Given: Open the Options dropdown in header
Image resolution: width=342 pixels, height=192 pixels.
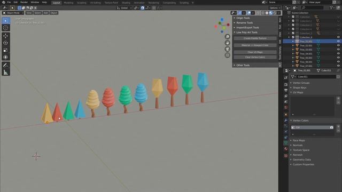Looking at the screenshot, I should [x=275, y=8].
